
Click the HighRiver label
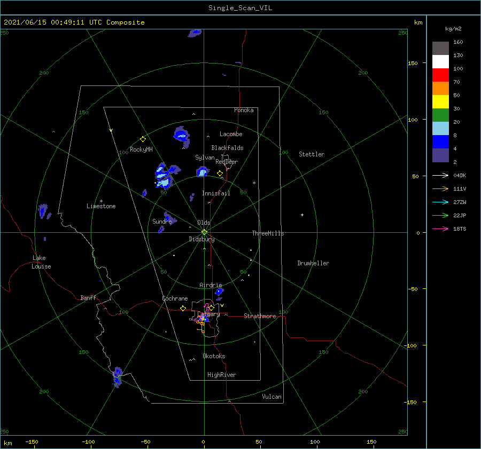click(222, 375)
